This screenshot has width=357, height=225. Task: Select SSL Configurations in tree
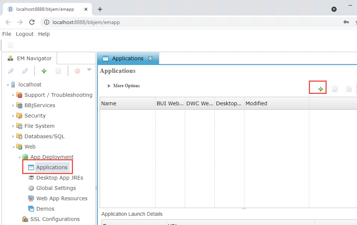(x=55, y=219)
